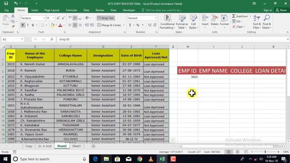Click the Clear eraser button
290x163 pixels.
(x=238, y=27)
